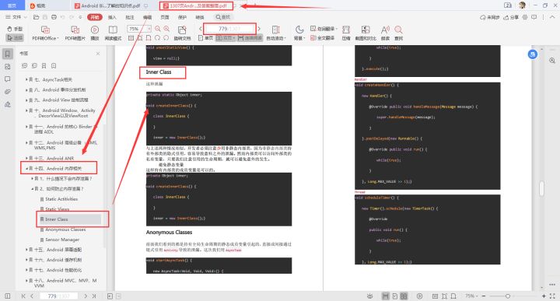The height and width of the screenshot is (301, 560).
Task: Activate the Select (选择) tool
Action: [x=15, y=37]
